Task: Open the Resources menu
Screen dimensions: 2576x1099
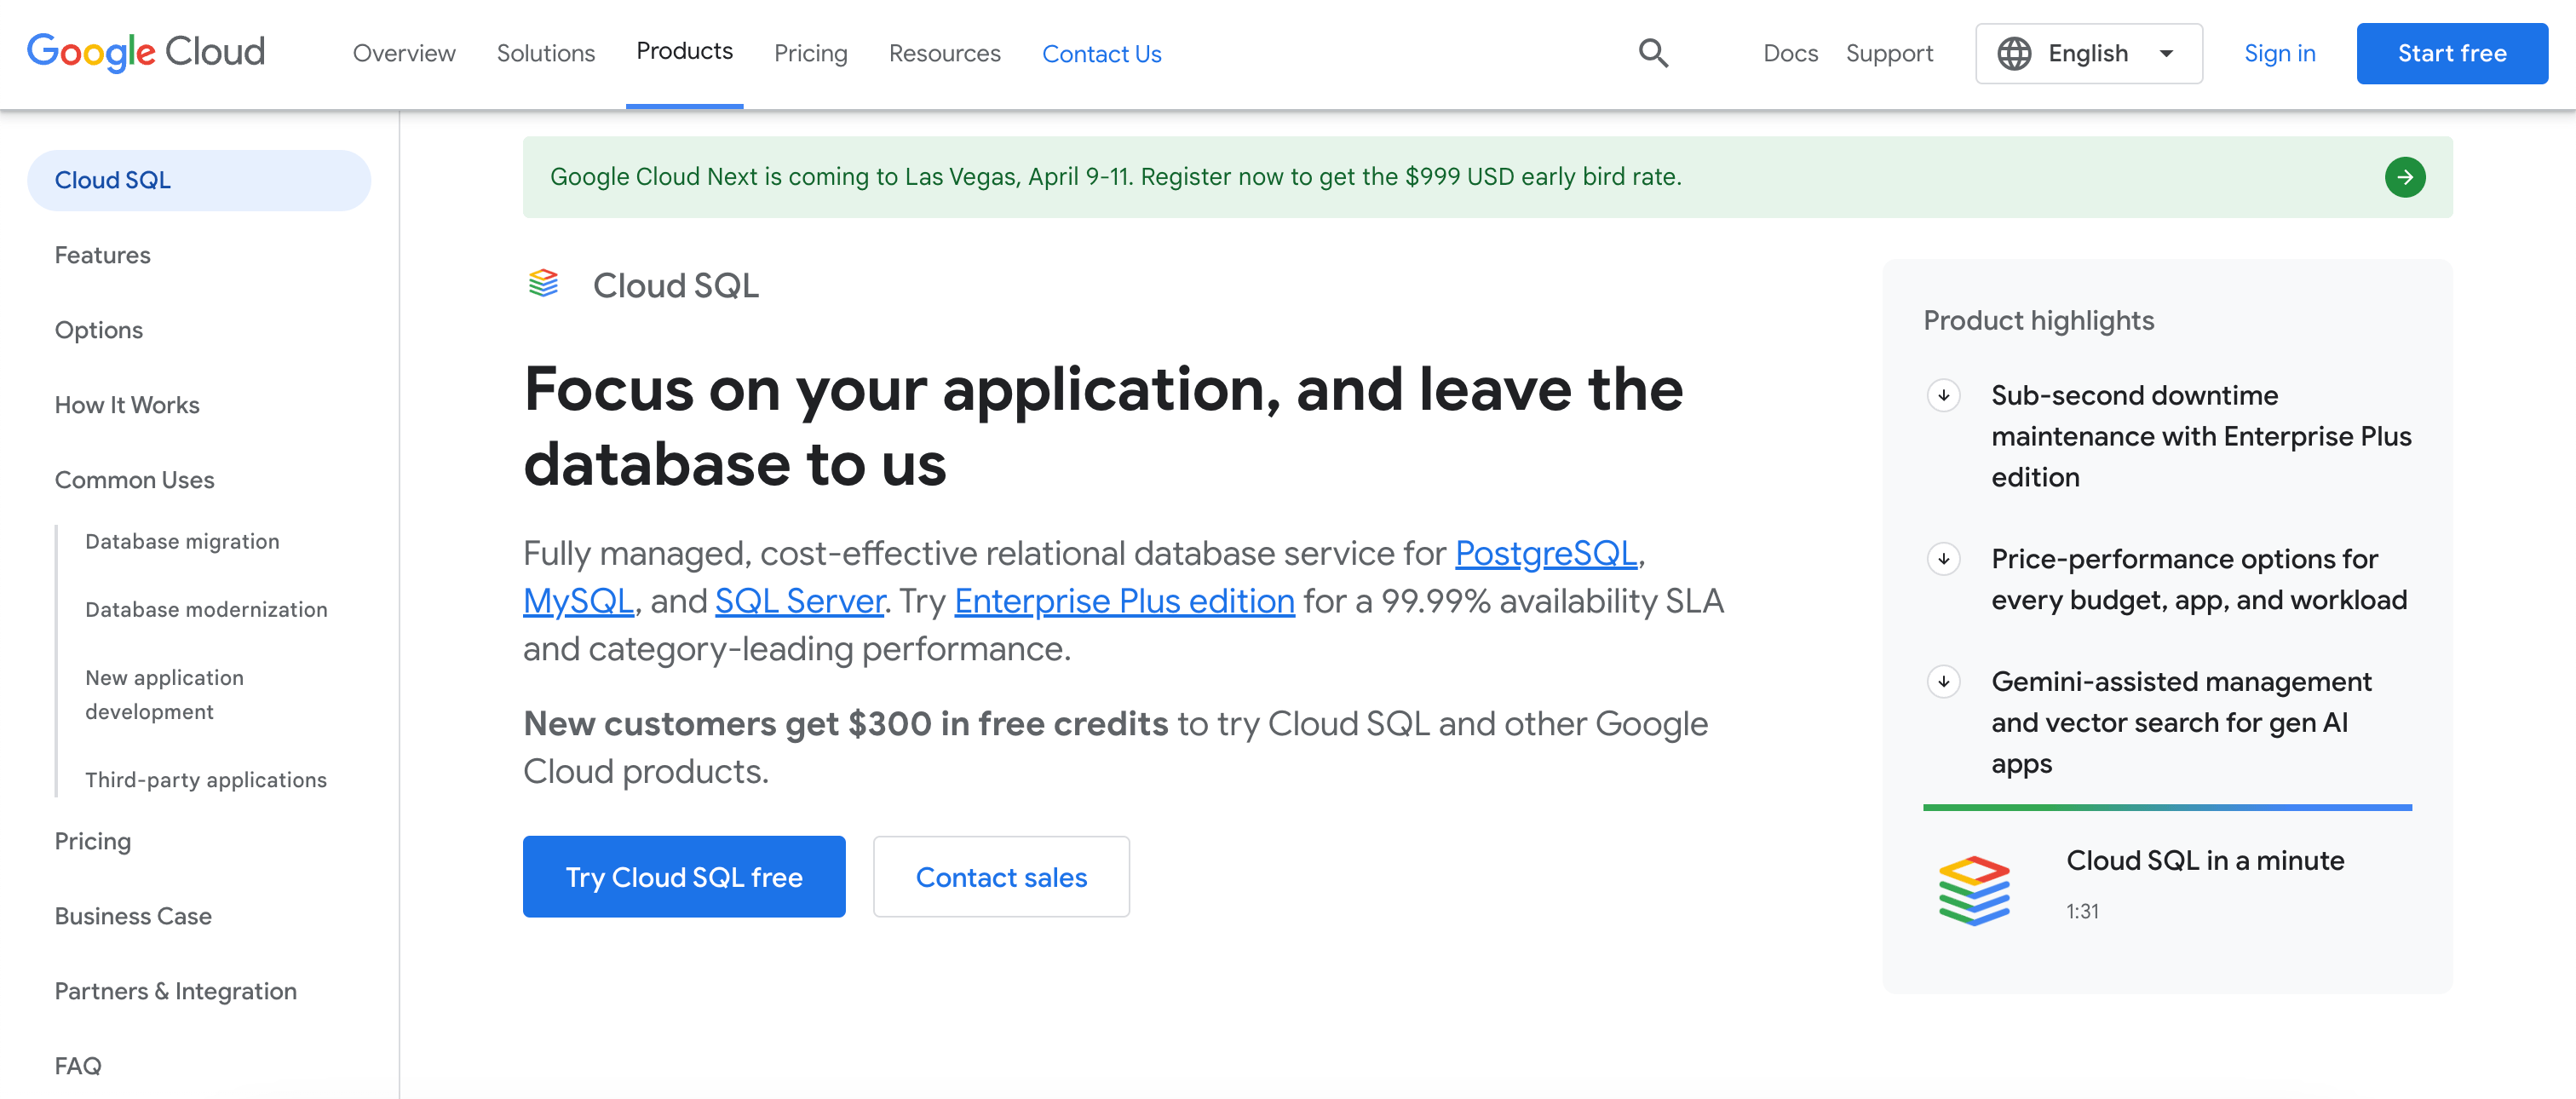Action: (944, 53)
